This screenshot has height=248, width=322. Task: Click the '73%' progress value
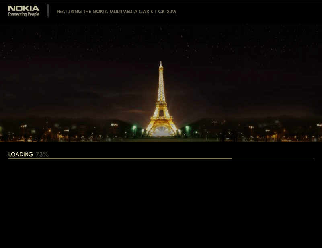coord(42,154)
